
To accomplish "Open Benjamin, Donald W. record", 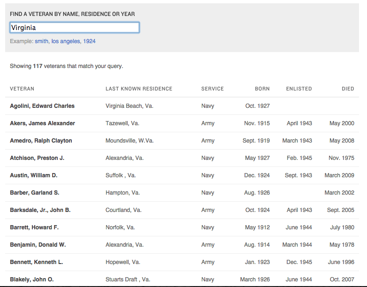I will 38,245.
